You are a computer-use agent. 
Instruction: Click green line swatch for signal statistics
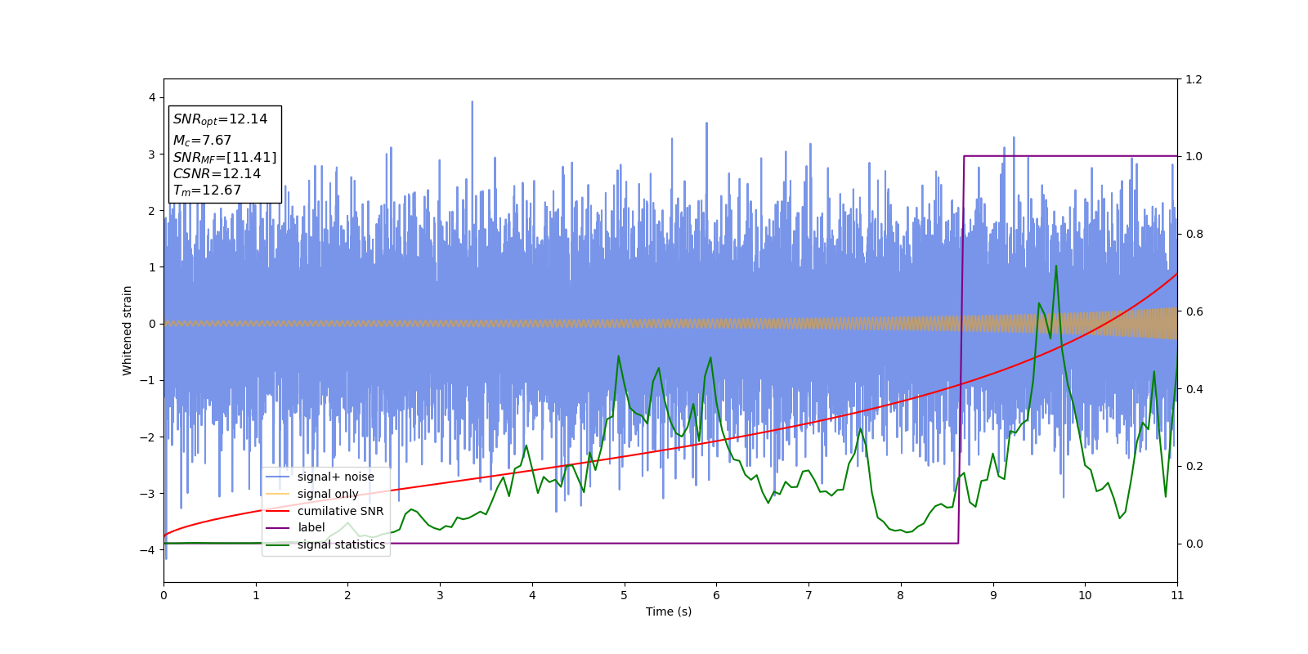point(278,545)
